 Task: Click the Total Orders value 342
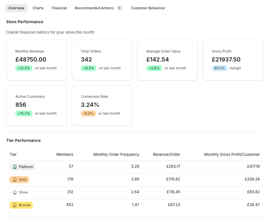coord(87,59)
